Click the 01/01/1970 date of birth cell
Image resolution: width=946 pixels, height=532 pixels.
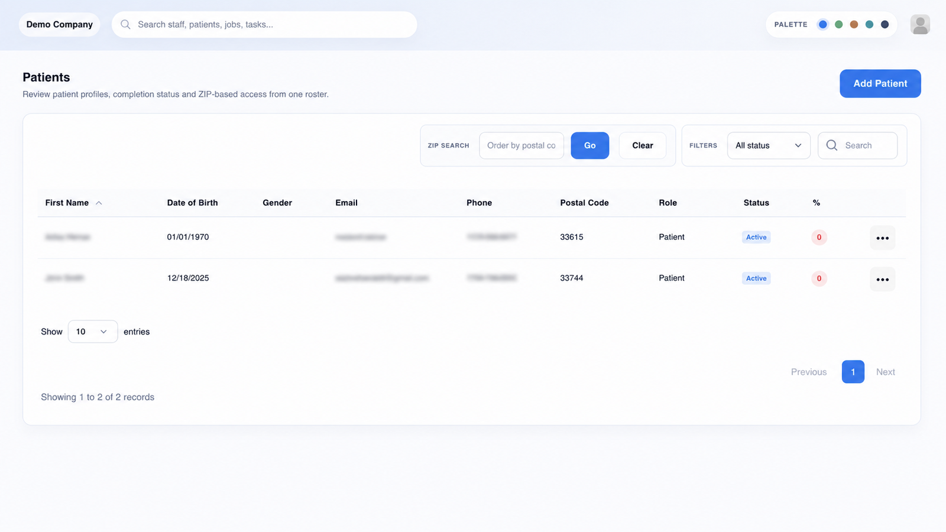188,237
